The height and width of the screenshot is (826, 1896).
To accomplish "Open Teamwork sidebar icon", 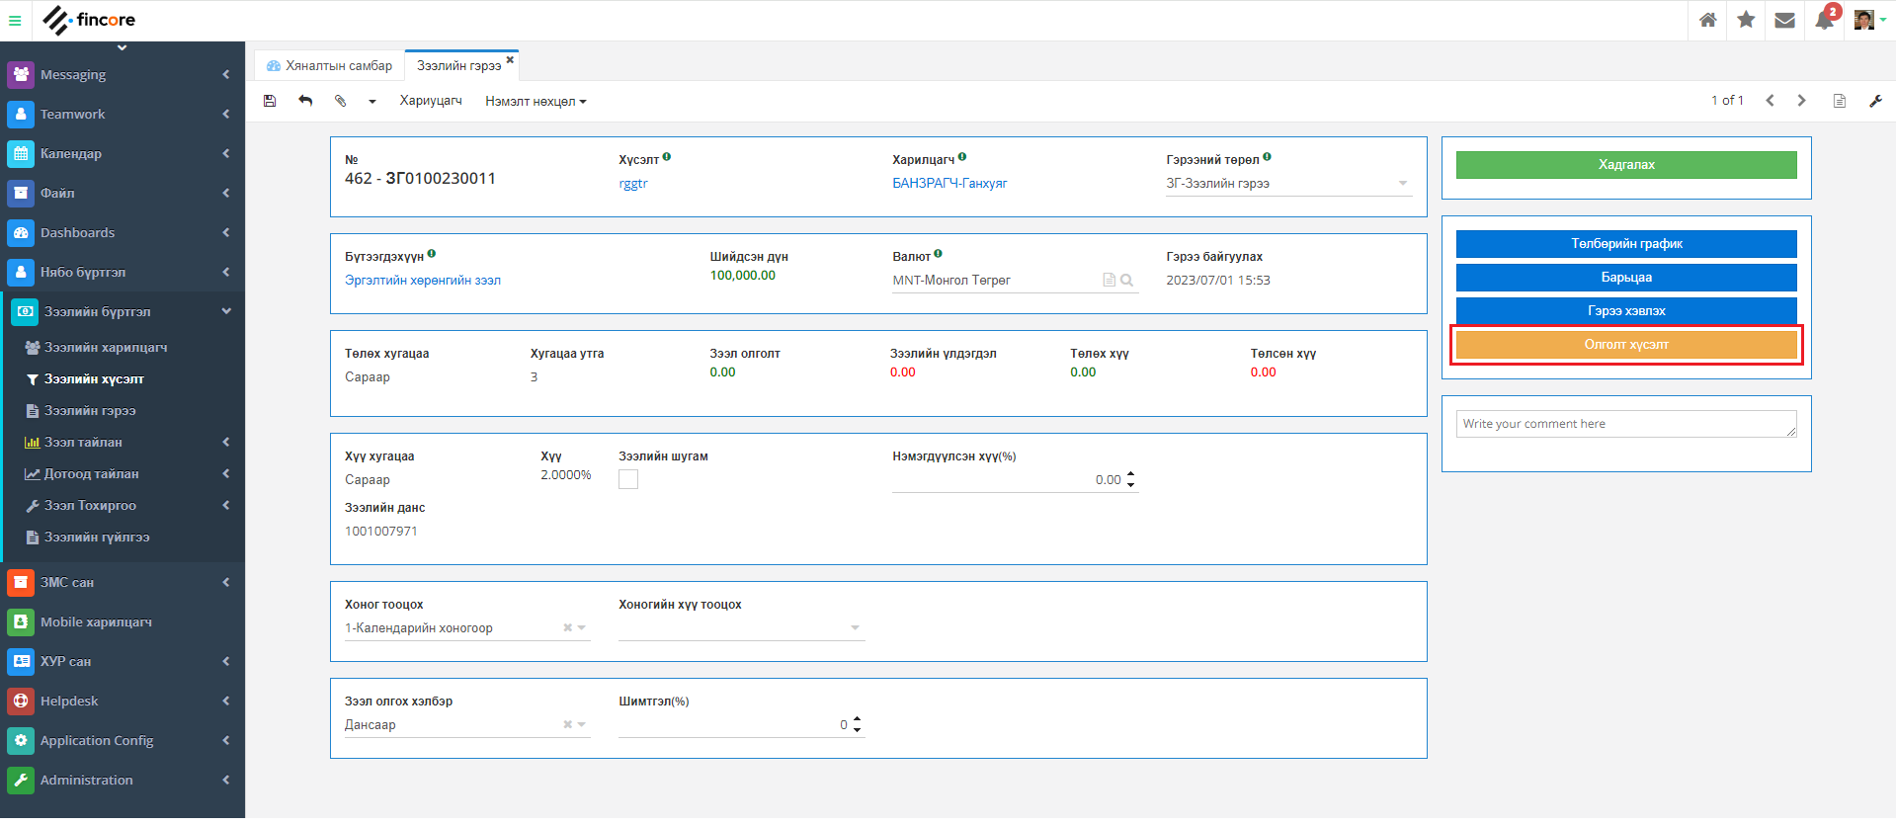I will [21, 115].
